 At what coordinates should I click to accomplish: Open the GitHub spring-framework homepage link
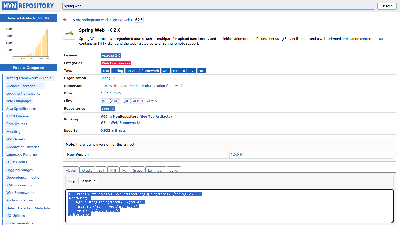(x=142, y=86)
